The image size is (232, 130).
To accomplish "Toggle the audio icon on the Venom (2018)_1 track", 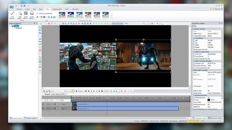I will (55, 104).
